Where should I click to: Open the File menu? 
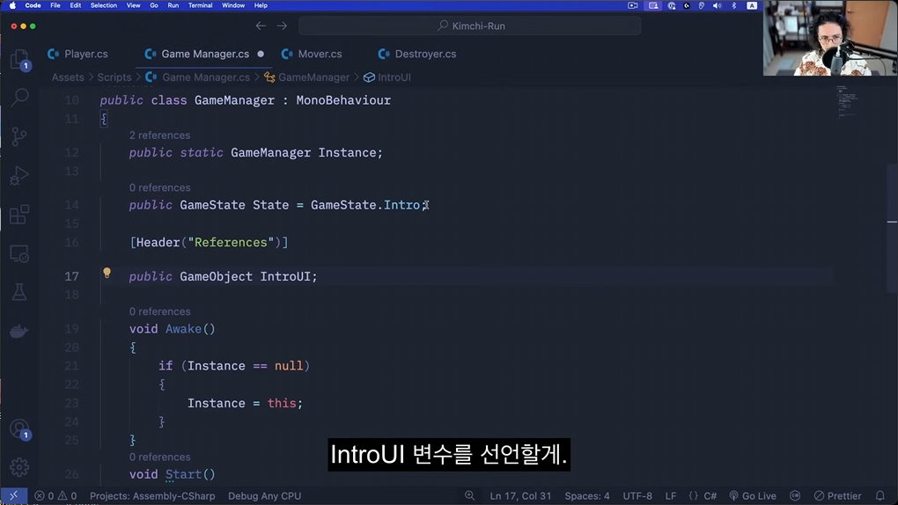[x=55, y=5]
